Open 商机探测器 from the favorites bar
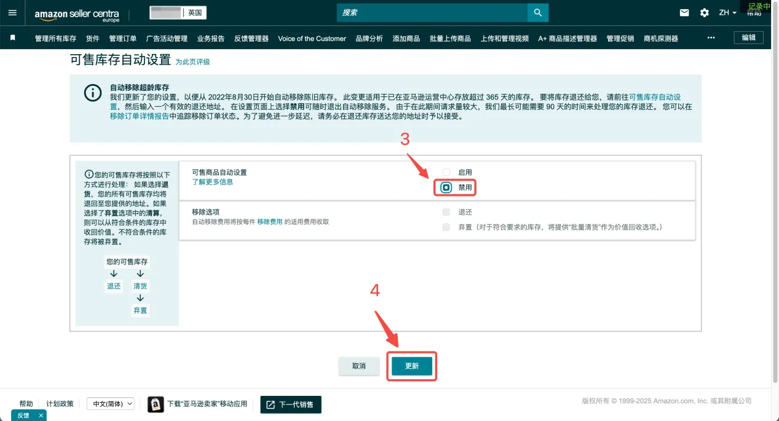Screen dimensions: 779x421 click(x=661, y=38)
